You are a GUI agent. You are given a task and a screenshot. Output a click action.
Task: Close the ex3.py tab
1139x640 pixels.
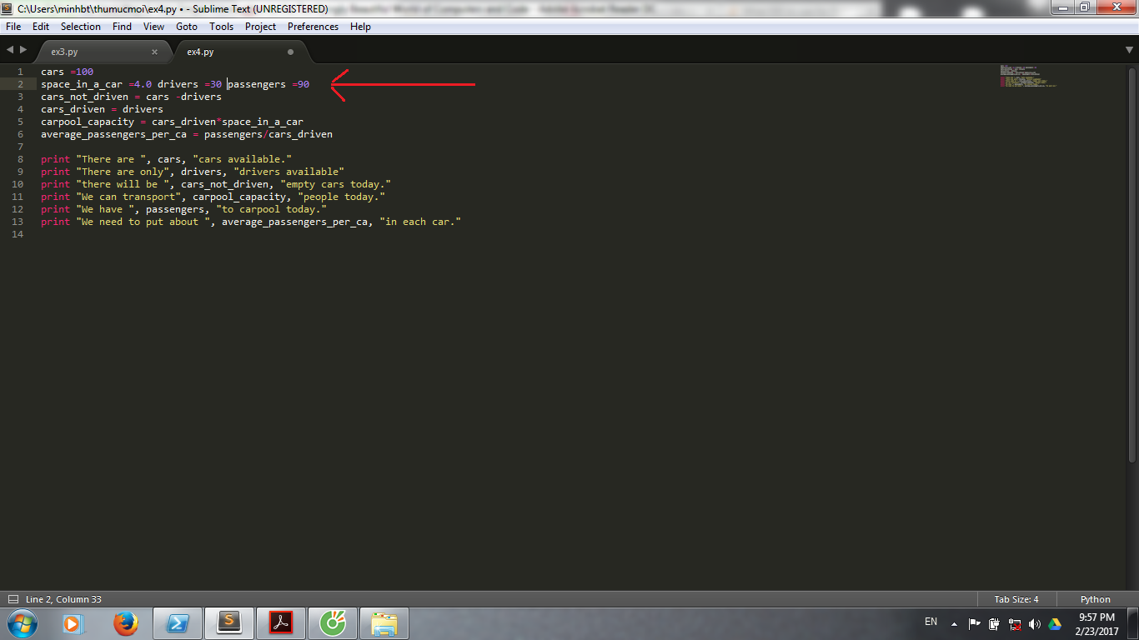click(154, 52)
